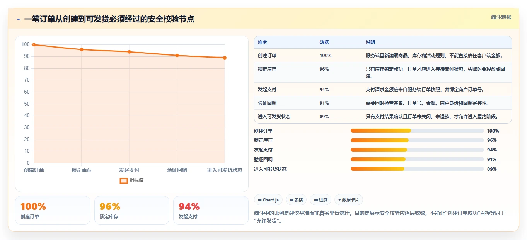The height and width of the screenshot is (240, 527).
Task: Open the yellow 96% 锁定库存 stat card
Action: [132, 210]
